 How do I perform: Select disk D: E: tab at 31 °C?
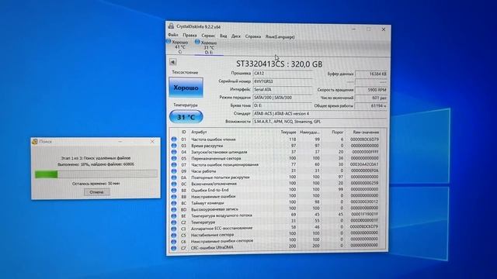click(x=209, y=47)
